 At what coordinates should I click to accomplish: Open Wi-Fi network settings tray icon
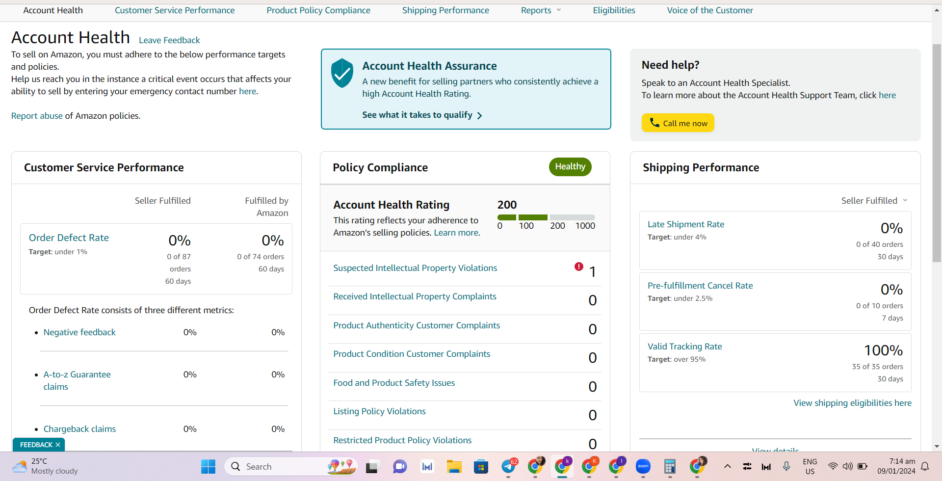833,467
